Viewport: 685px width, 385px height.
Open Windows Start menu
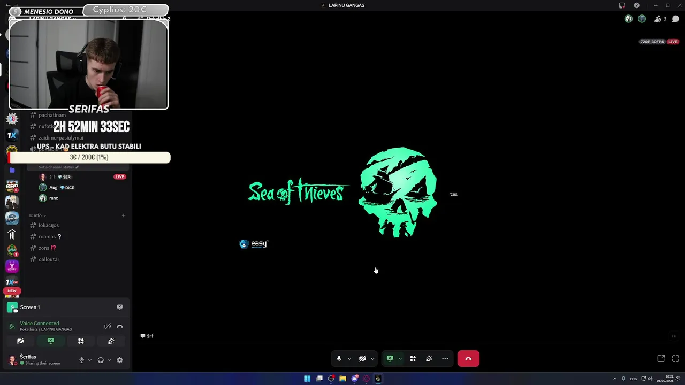tap(307, 379)
